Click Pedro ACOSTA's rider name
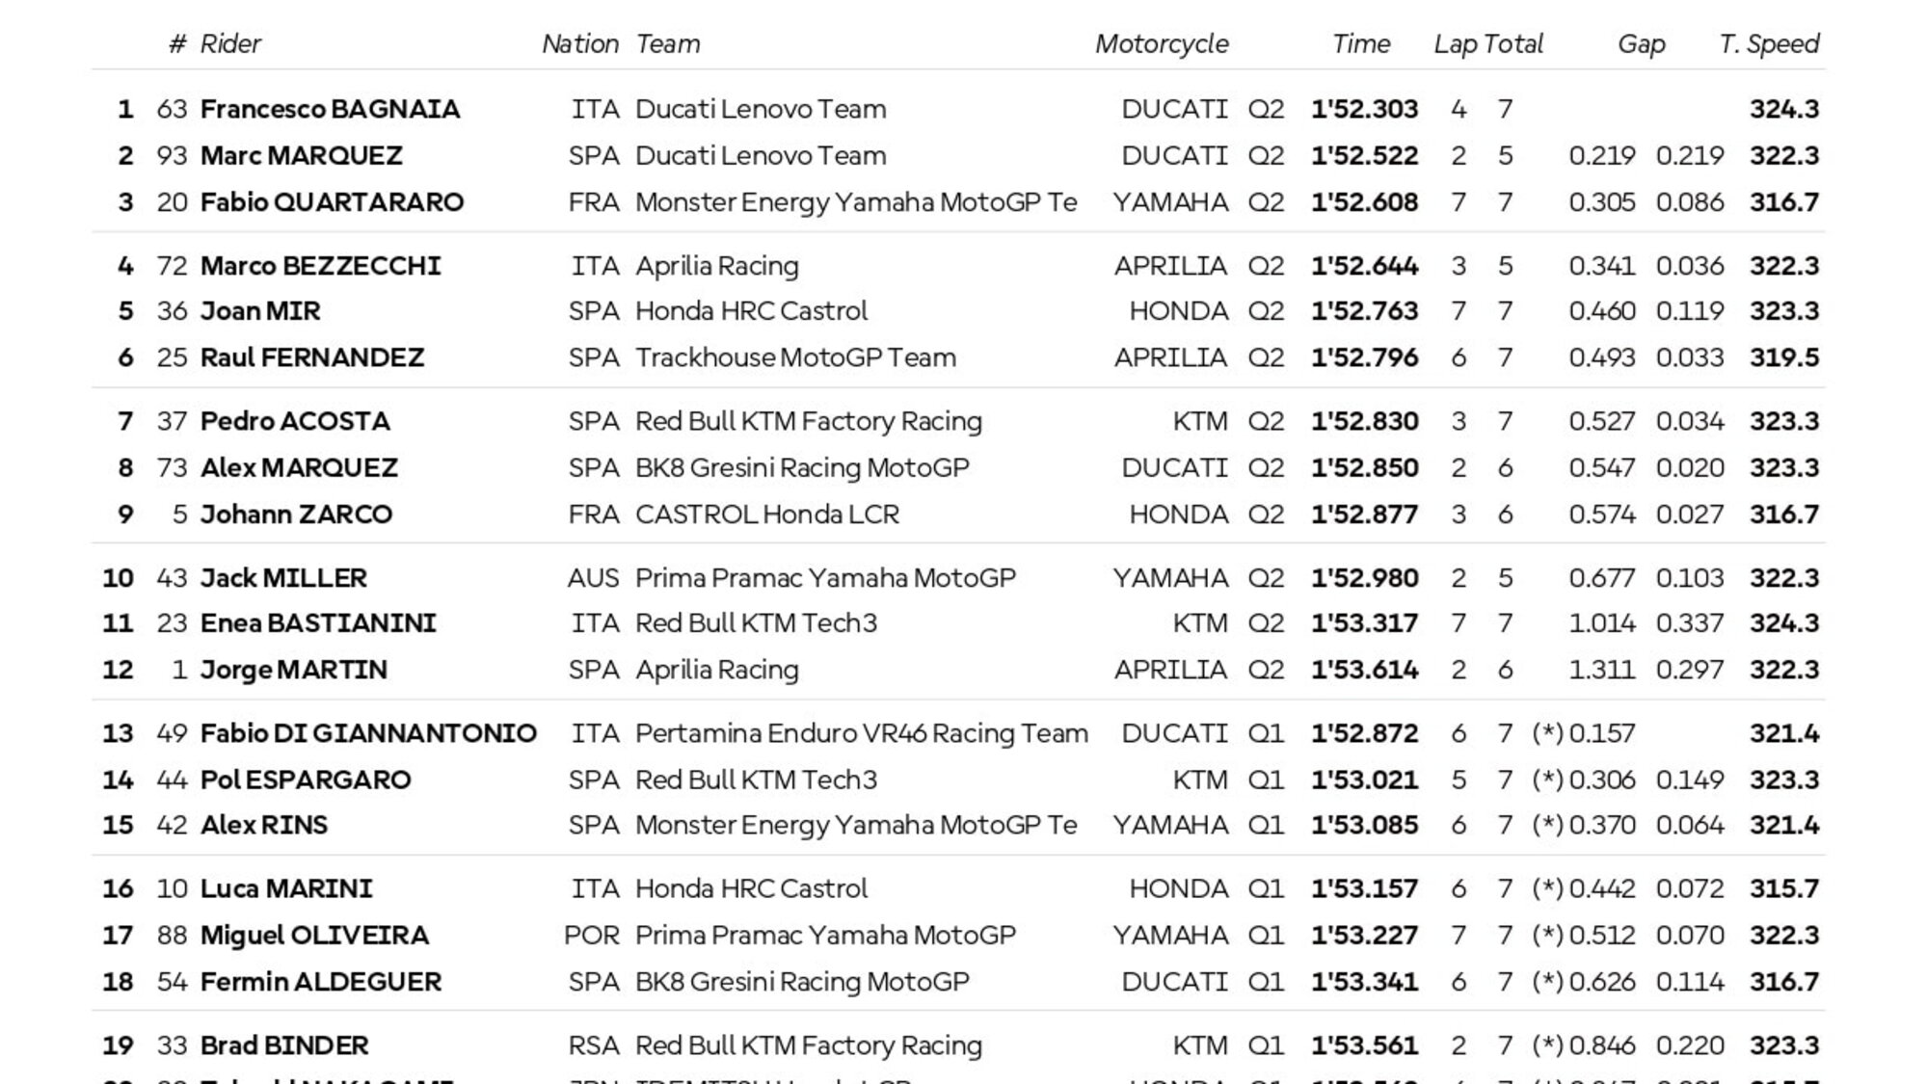 pyautogui.click(x=295, y=421)
